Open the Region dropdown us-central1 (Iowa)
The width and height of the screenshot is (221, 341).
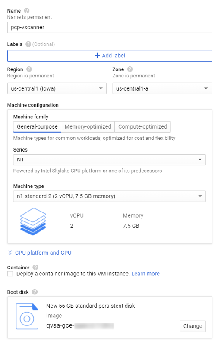[57, 88]
